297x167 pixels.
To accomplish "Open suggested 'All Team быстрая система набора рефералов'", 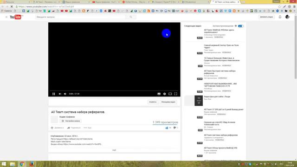I will pyautogui.click(x=220, y=72).
